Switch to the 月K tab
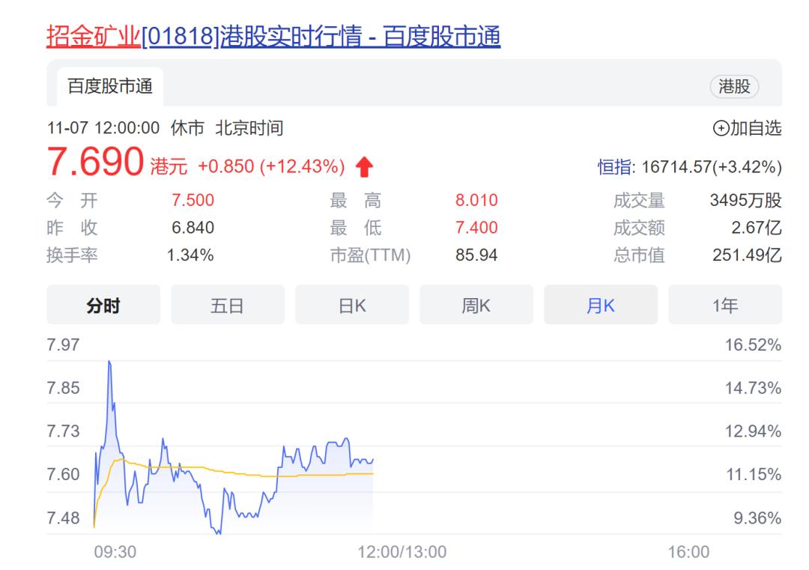Image resolution: width=809 pixels, height=570 pixels. 602,304
